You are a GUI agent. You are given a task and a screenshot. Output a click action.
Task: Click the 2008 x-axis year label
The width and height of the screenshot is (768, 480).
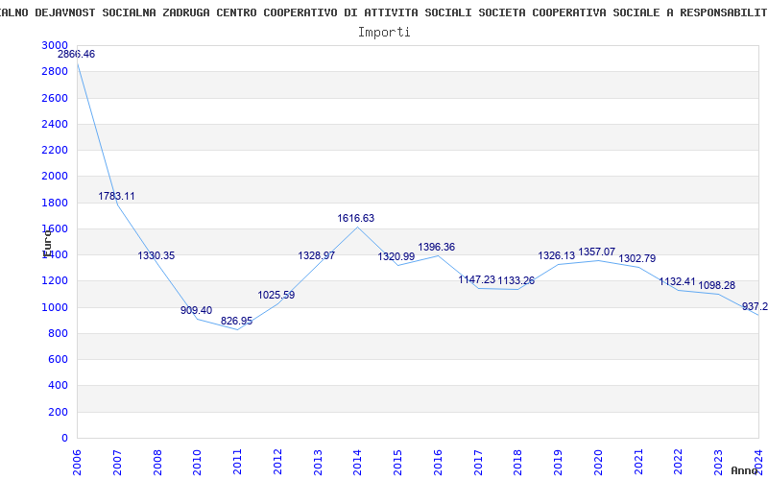click(157, 463)
